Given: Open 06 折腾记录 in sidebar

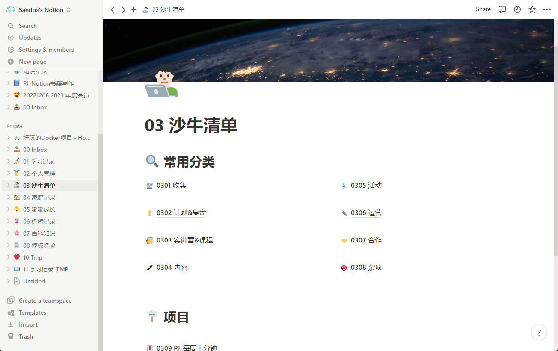Looking at the screenshot, I should coord(49,221).
